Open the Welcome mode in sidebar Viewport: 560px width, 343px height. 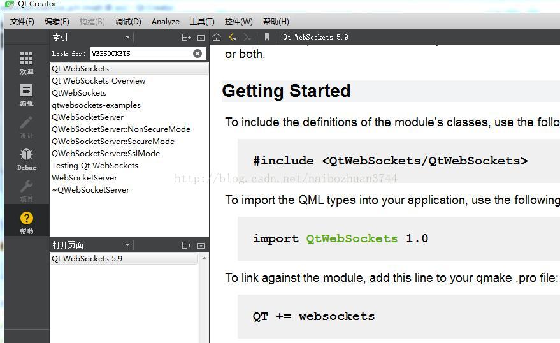(x=26, y=63)
